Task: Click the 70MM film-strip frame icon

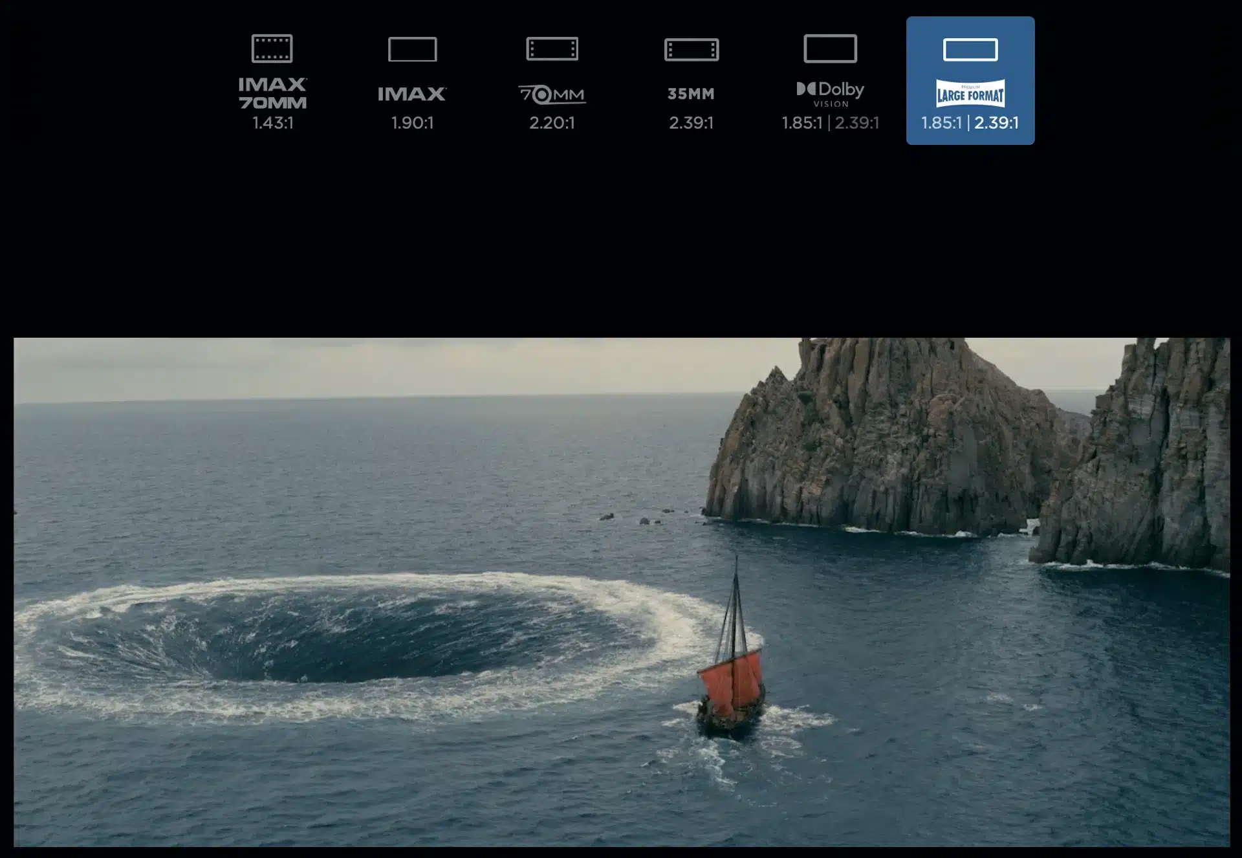Action: pos(552,49)
